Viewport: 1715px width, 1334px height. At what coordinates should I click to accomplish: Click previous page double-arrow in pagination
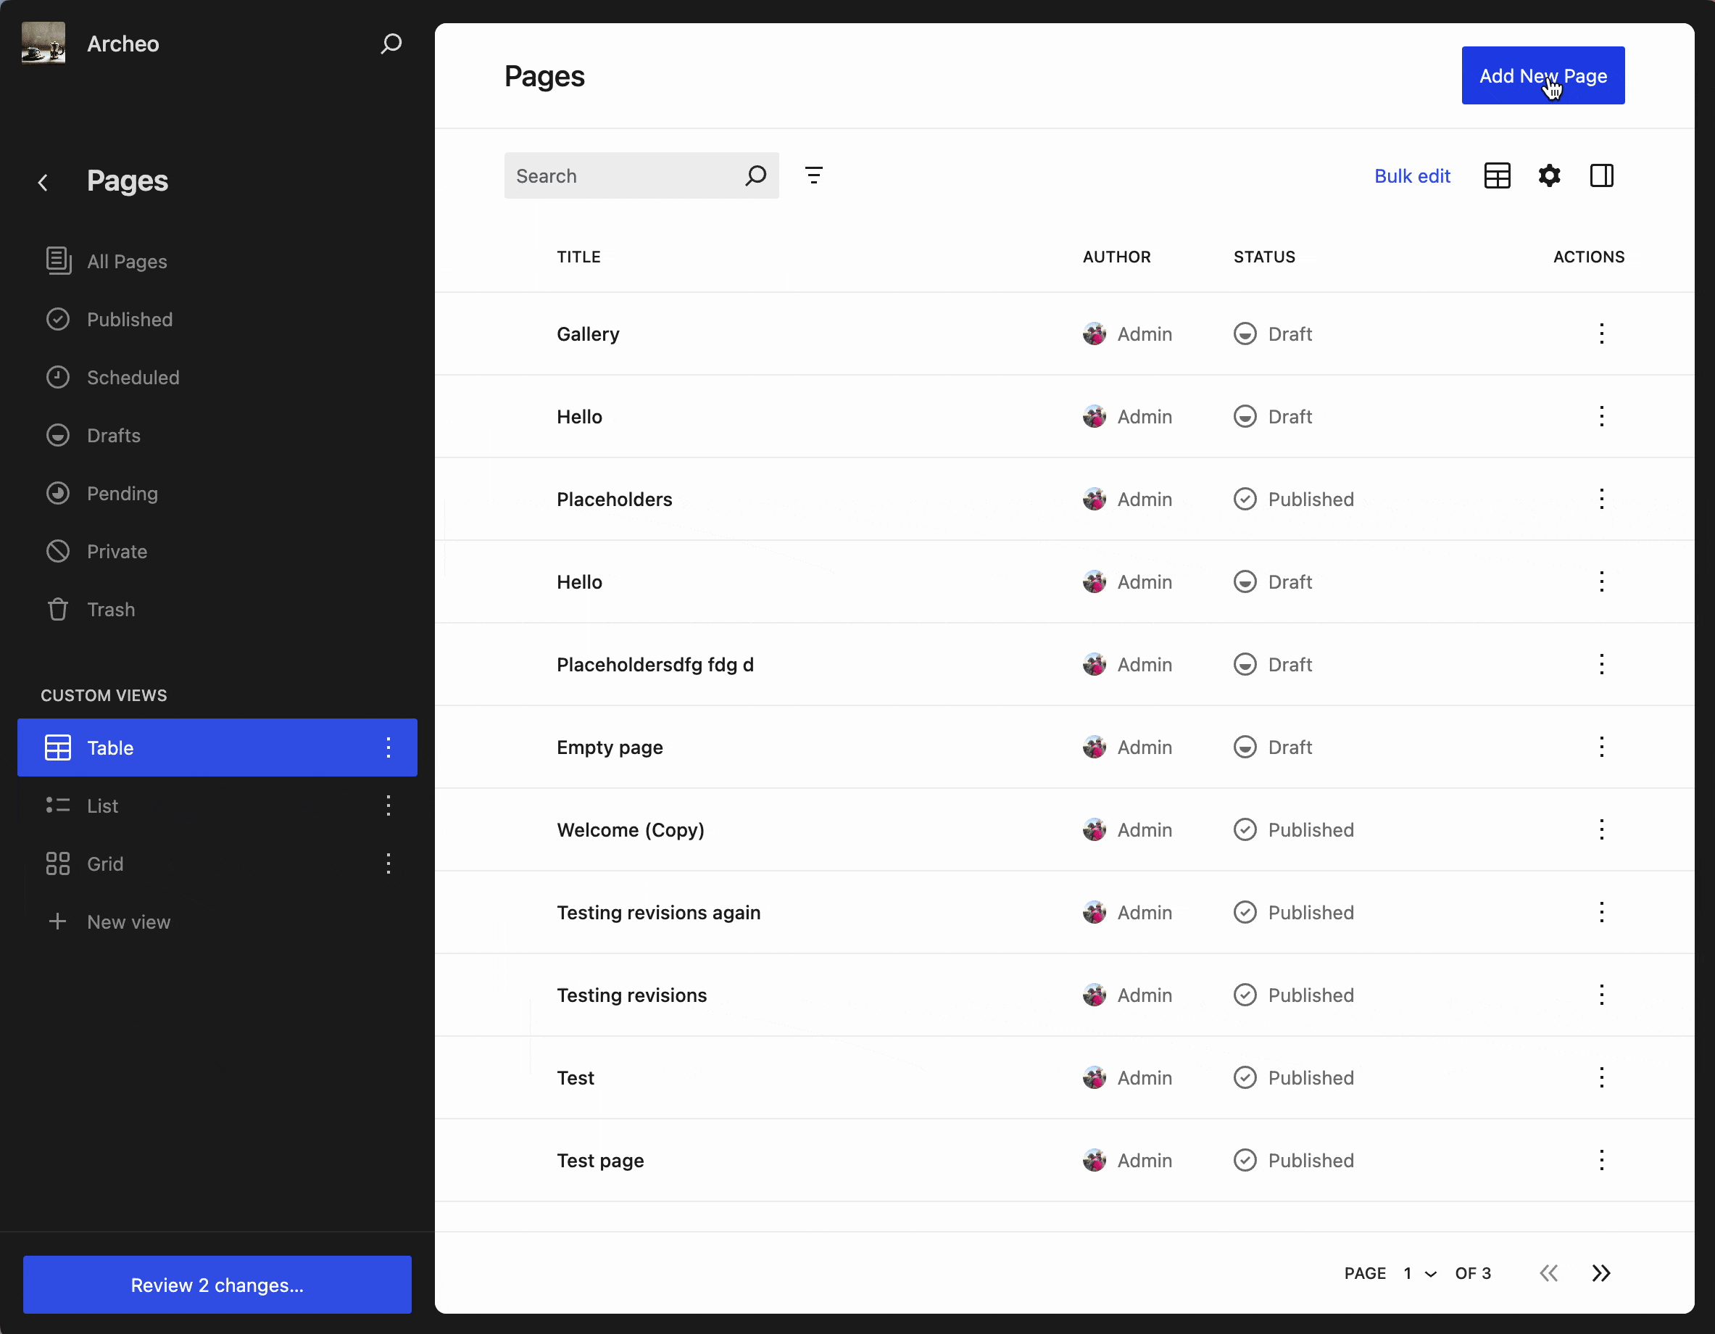pos(1548,1272)
